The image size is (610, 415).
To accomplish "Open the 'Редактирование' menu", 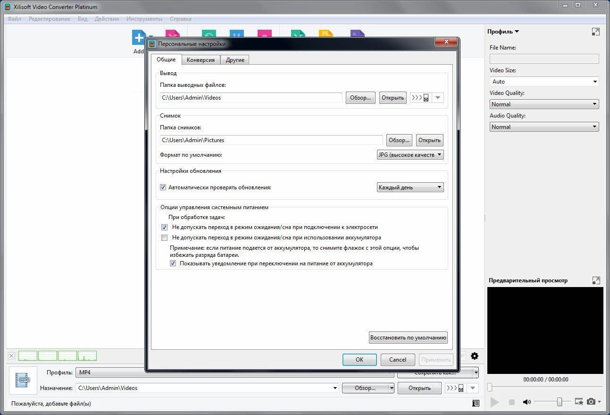I will point(50,19).
